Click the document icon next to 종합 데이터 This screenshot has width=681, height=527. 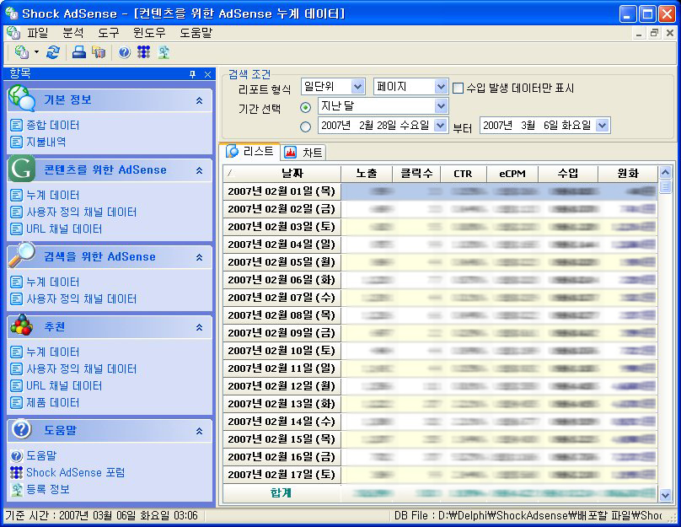coord(16,126)
